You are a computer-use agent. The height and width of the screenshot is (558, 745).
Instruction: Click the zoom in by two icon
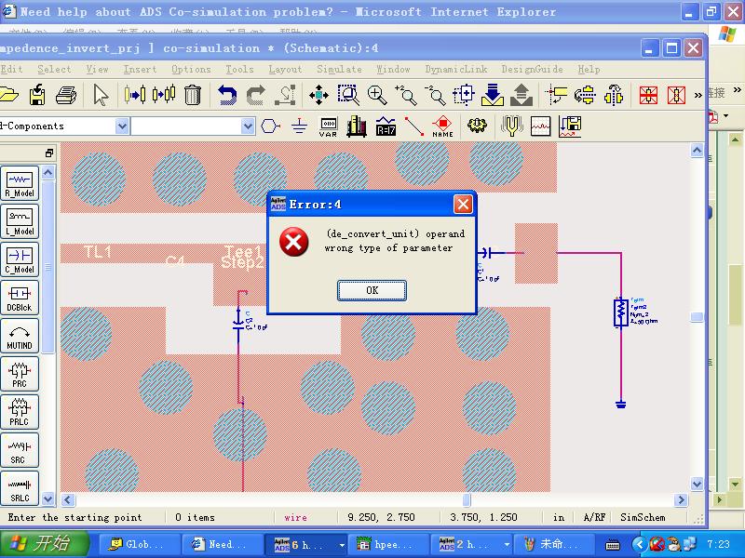406,95
